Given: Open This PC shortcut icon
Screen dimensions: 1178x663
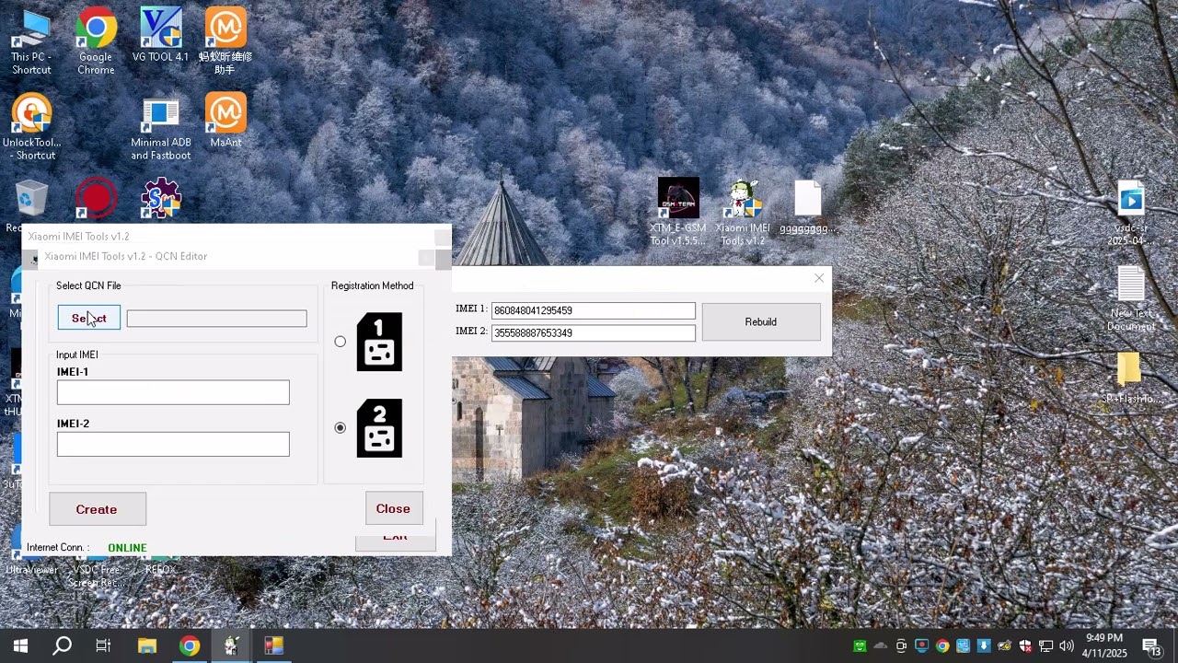Looking at the screenshot, I should click(31, 41).
